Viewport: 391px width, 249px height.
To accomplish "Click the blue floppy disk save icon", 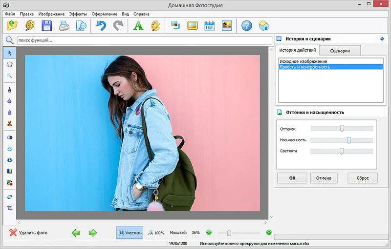I will point(47,25).
